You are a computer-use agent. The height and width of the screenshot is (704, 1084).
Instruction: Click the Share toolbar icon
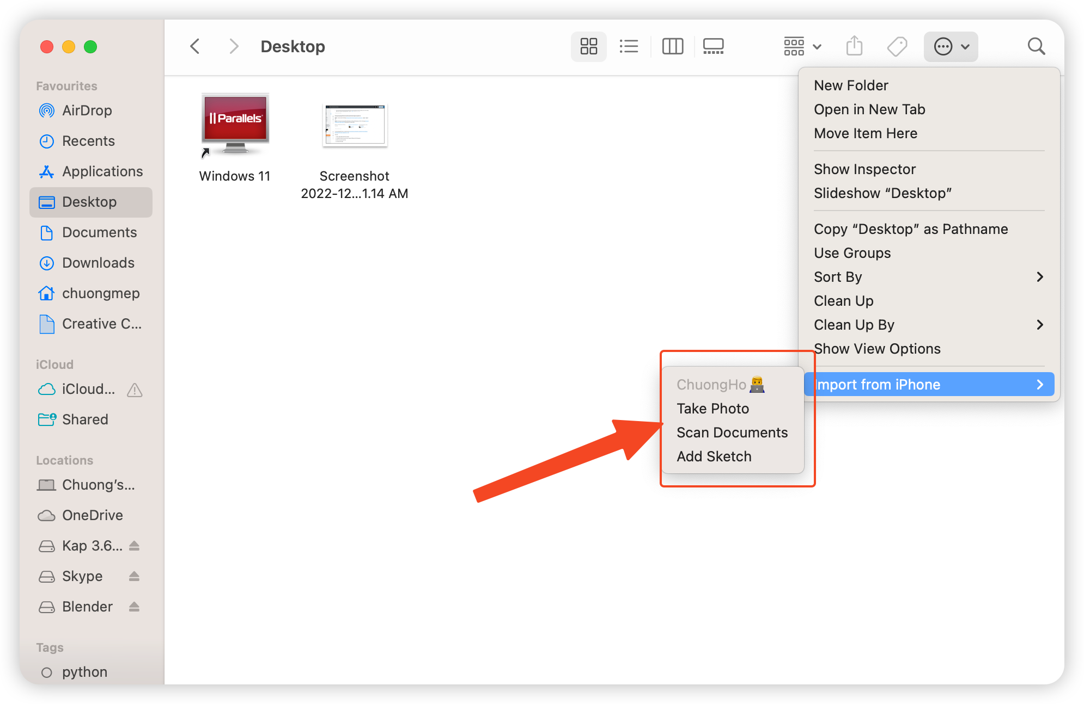point(854,46)
